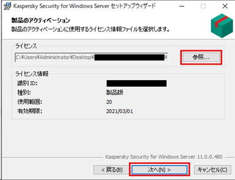Click the license file path field
Viewport: 235px width, 180px height.
pos(91,57)
